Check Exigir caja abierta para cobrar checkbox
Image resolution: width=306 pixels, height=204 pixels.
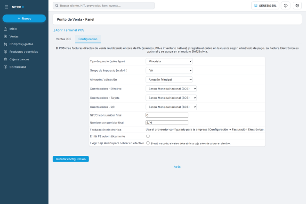pyautogui.click(x=148, y=143)
